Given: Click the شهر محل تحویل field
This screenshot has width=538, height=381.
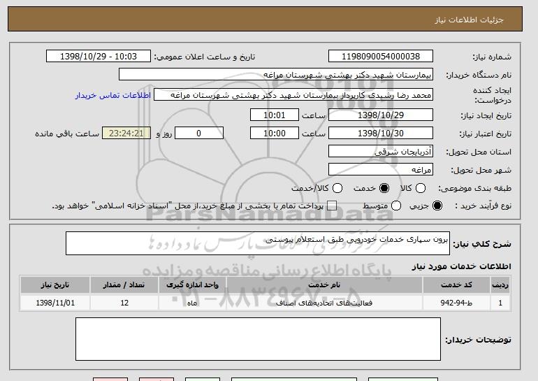Looking at the screenshot, I should tap(381, 170).
